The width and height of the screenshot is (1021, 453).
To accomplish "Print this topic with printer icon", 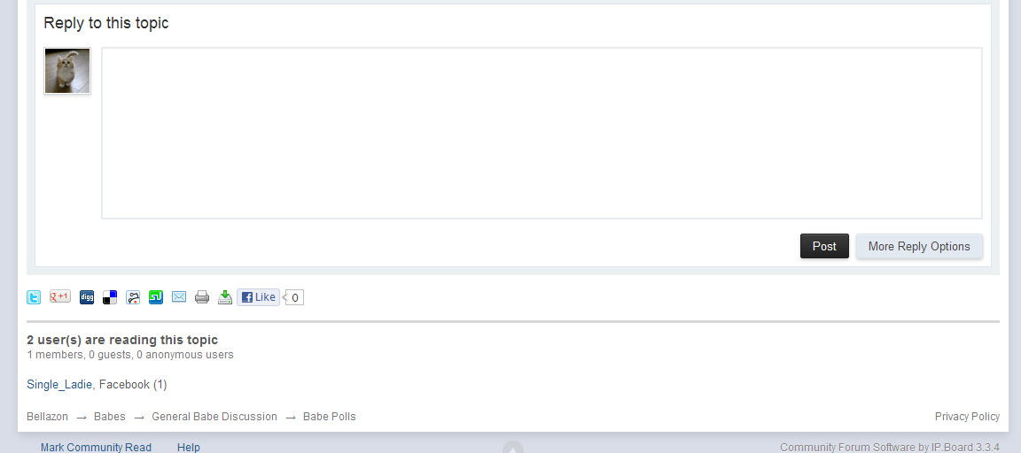I will click(202, 297).
